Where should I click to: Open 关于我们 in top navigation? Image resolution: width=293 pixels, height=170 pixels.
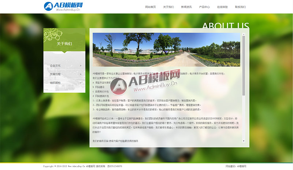tap(168, 7)
